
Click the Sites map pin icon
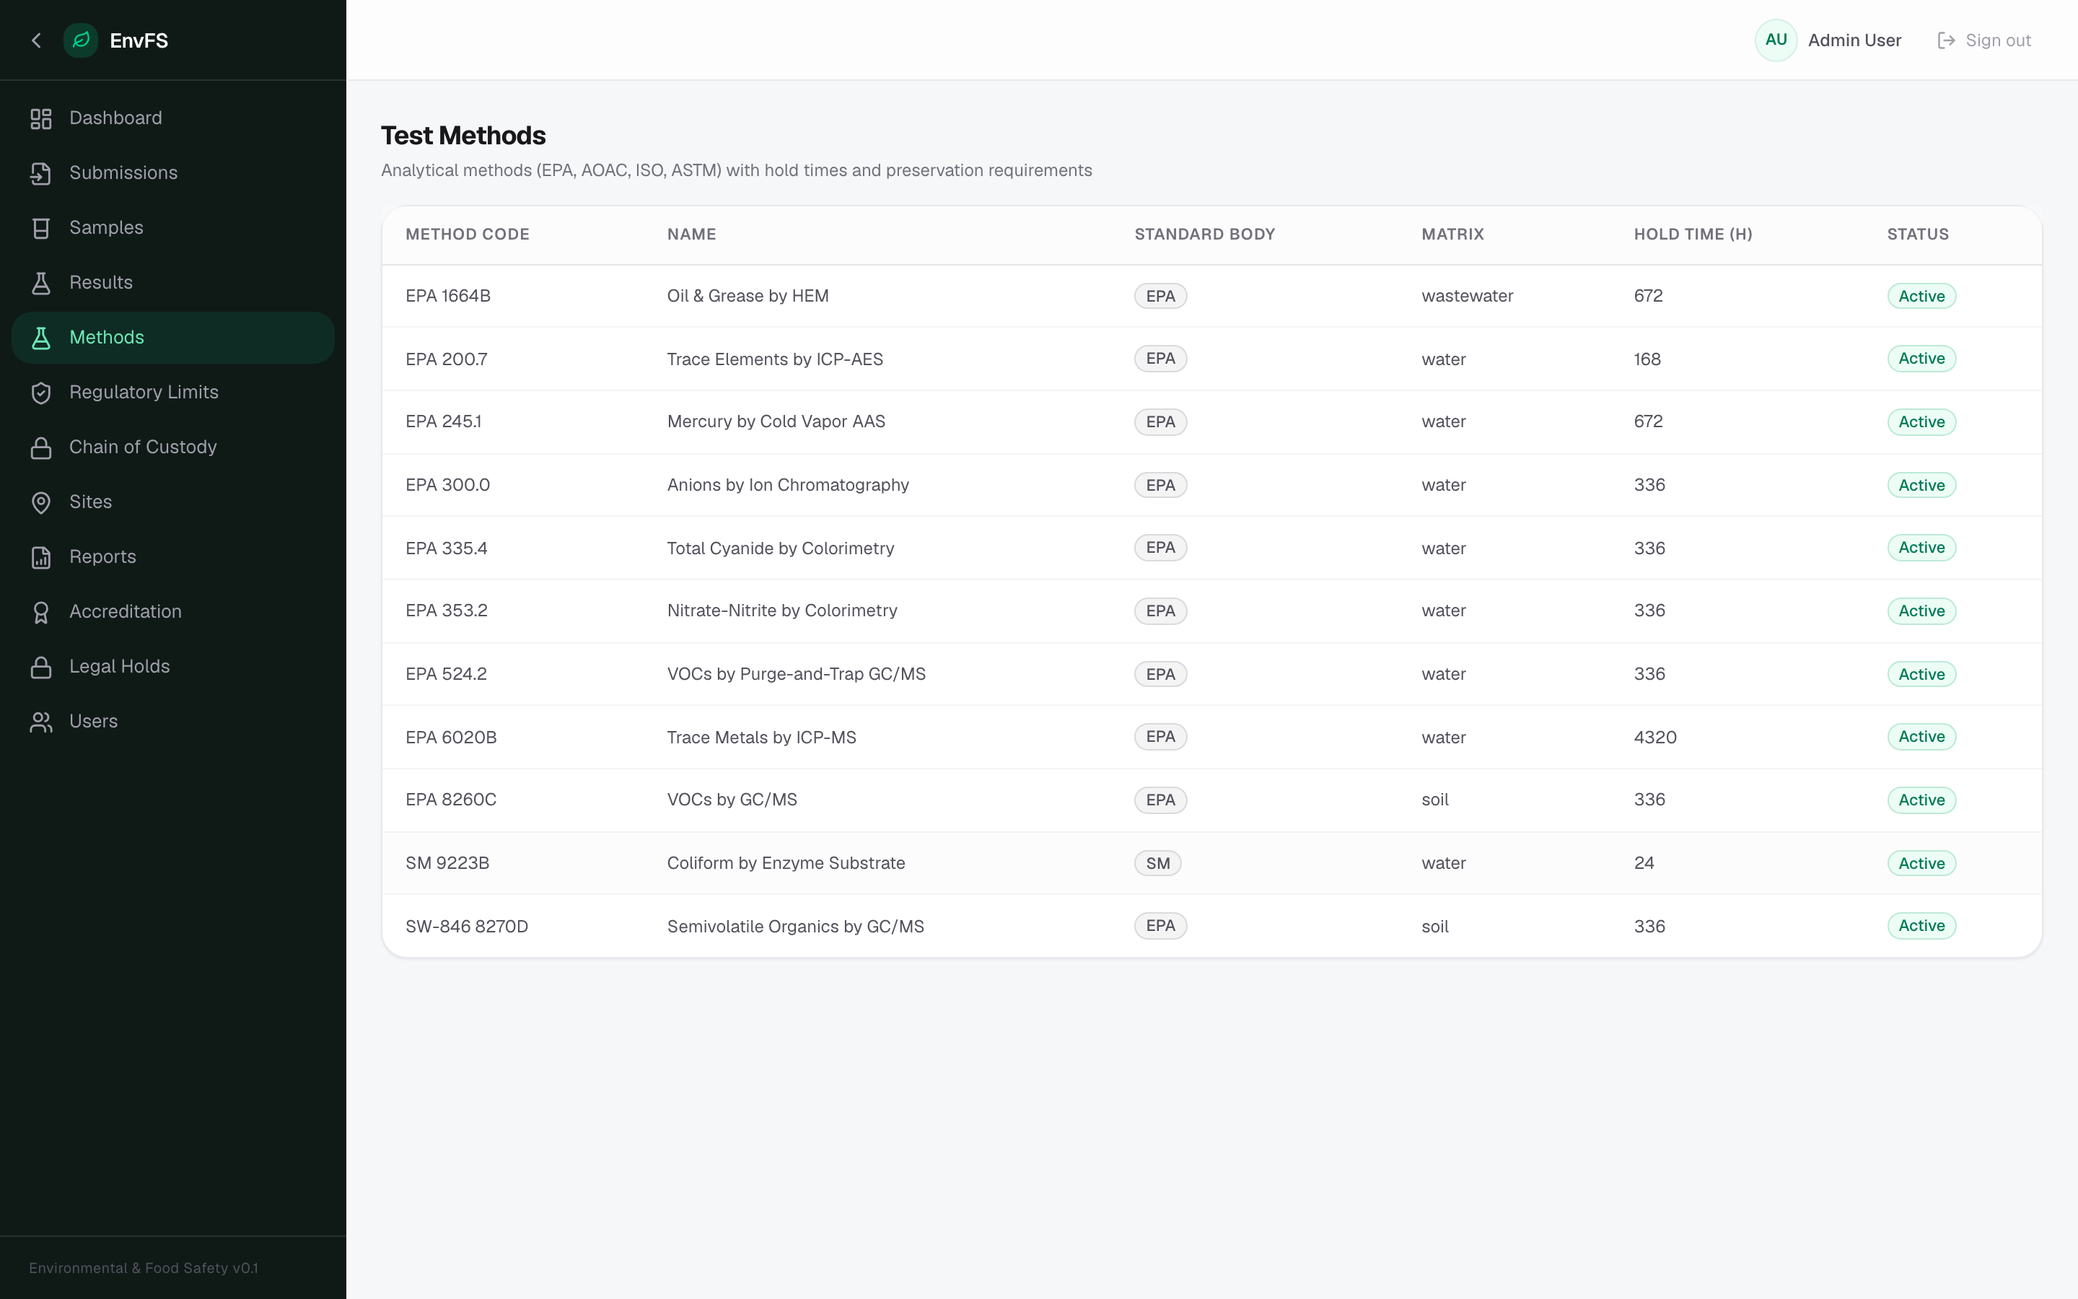(41, 504)
